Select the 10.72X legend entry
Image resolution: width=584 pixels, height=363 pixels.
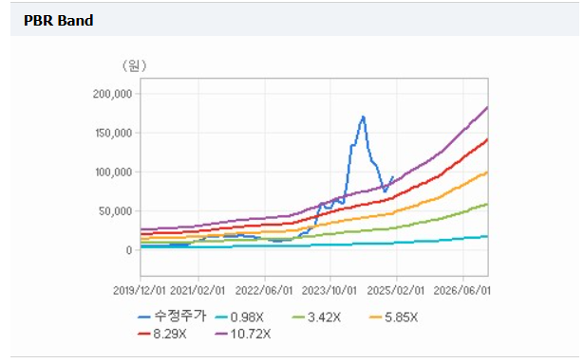coord(243,334)
